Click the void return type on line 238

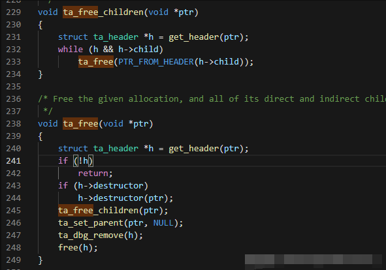tap(48, 124)
